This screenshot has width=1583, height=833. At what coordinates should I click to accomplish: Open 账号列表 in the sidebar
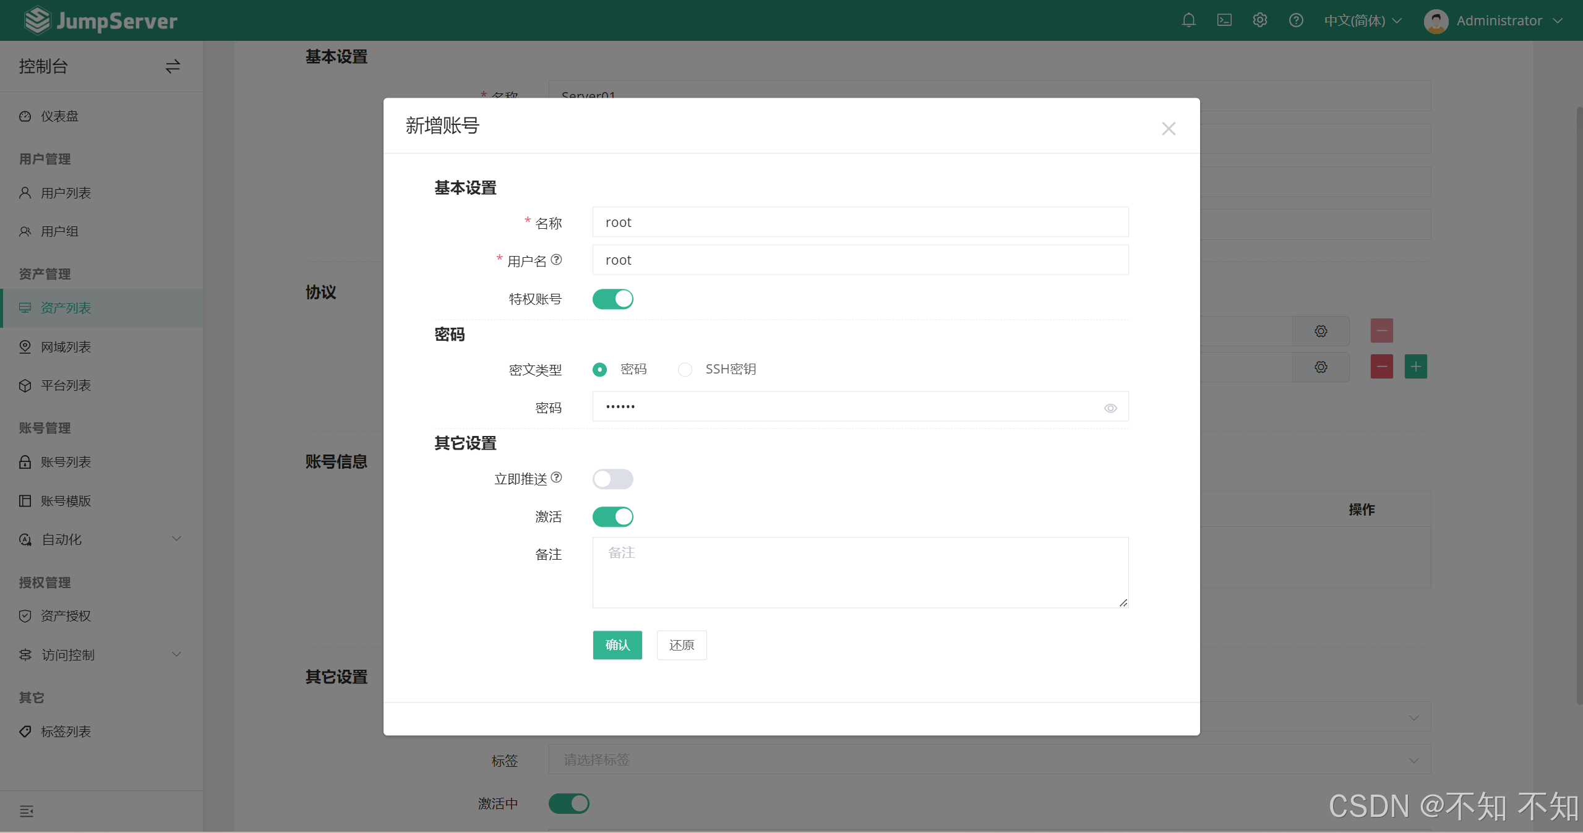click(66, 462)
